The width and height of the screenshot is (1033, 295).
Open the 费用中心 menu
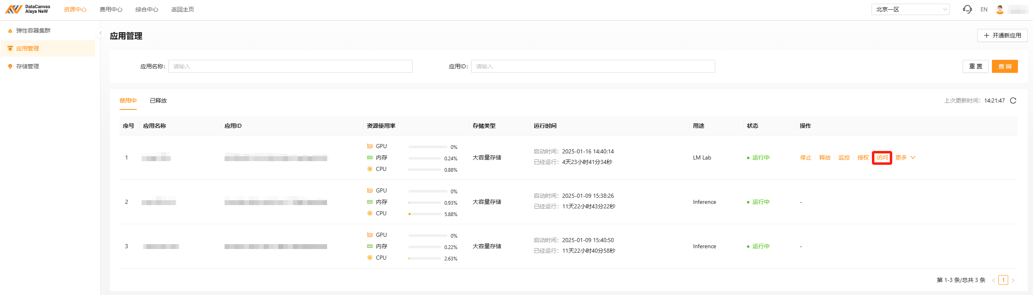coord(111,9)
